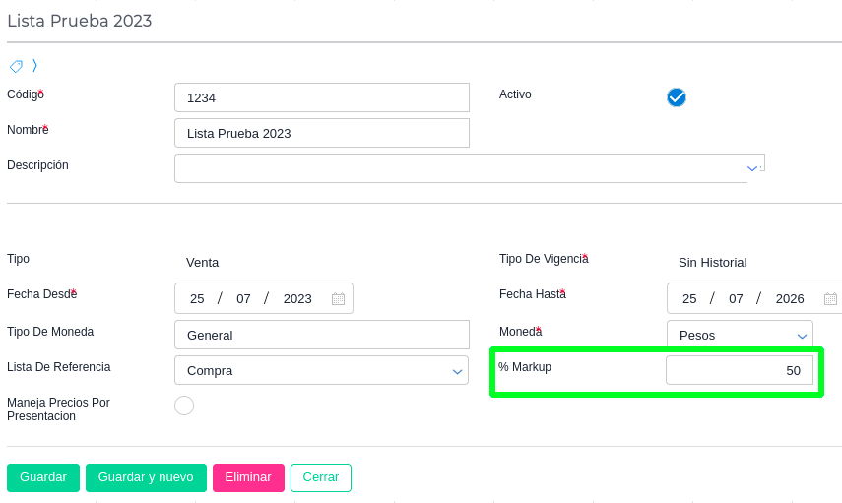842x503 pixels.
Task: Click Guardar y nuevo button
Action: (146, 477)
